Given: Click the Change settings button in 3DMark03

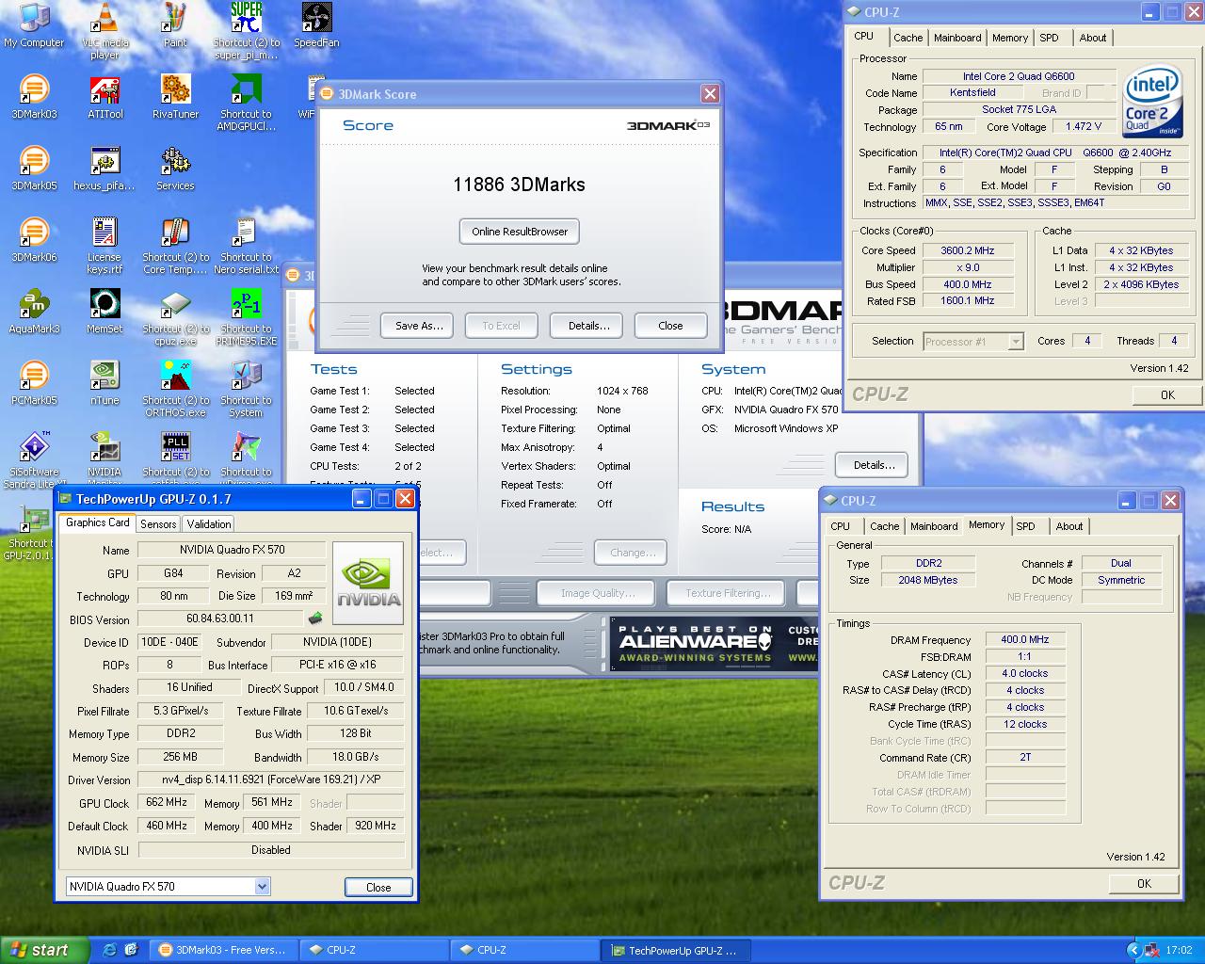Looking at the screenshot, I should (x=631, y=553).
